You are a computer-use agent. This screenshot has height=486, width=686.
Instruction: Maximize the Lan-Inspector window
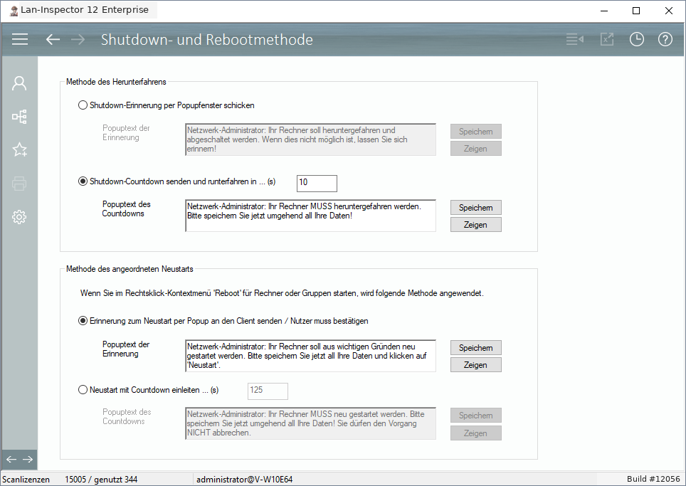click(637, 11)
